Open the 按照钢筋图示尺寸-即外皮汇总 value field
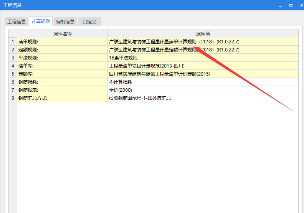The height and width of the screenshot is (213, 304). pyautogui.click(x=203, y=98)
